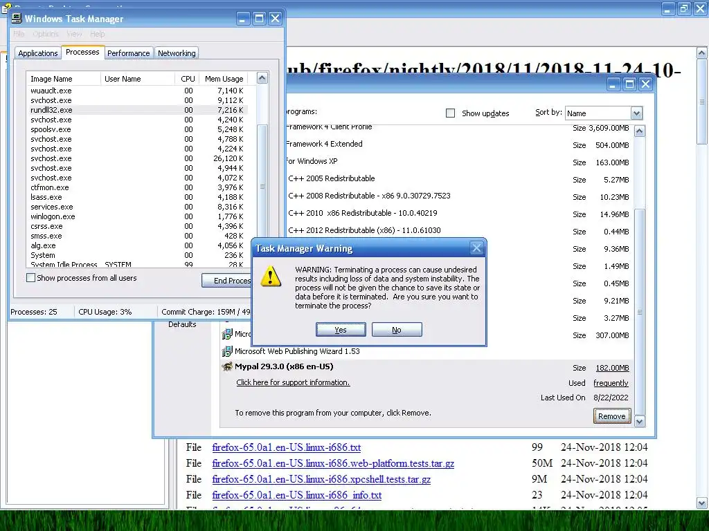The width and height of the screenshot is (709, 531).
Task: Restore down the Remote Desktop outer window
Action: (x=684, y=8)
